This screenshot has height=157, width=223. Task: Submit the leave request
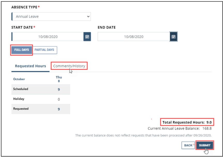click(205, 145)
